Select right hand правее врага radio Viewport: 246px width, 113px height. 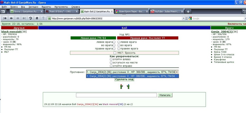(119, 49)
